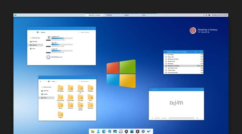Select Libraries in home folder window sidebar
242x134 pixels.
point(45,91)
